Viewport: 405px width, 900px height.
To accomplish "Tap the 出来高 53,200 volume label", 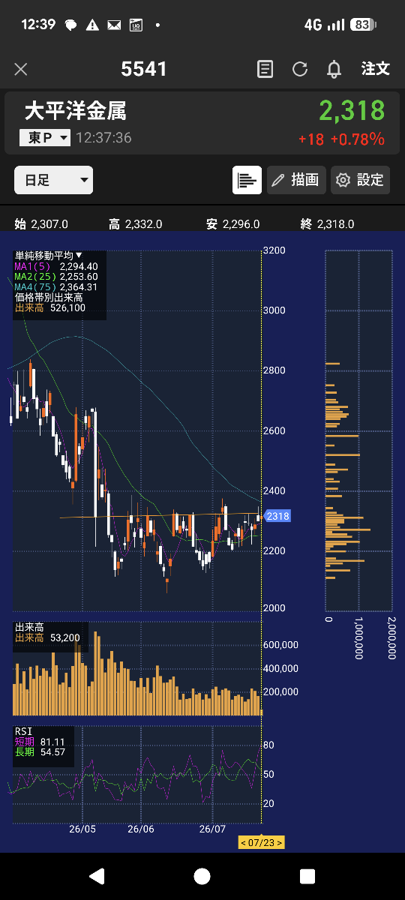I will click(49, 637).
